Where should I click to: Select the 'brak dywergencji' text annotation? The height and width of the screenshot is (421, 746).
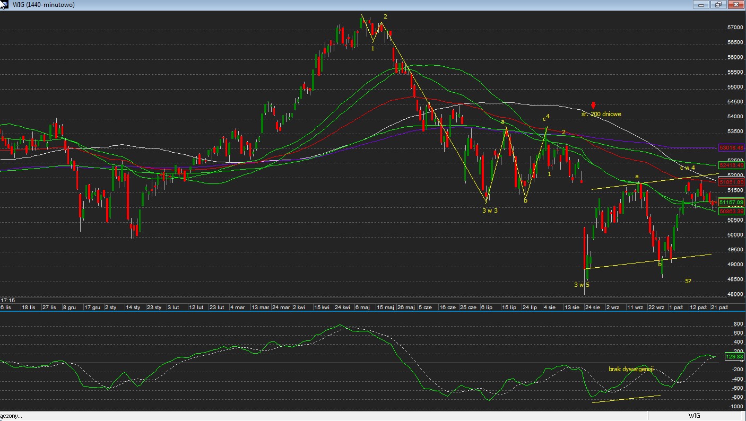click(631, 369)
